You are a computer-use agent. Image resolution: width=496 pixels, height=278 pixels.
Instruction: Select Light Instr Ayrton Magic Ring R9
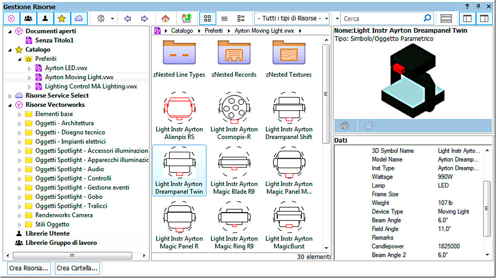pos(234,225)
